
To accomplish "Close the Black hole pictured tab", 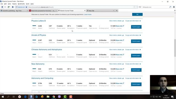I will pos(56,10).
